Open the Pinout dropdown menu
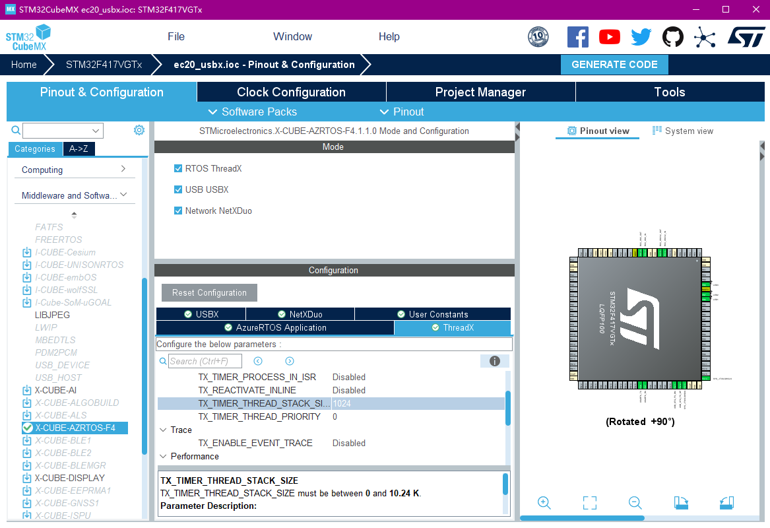Image resolution: width=770 pixels, height=528 pixels. pyautogui.click(x=402, y=112)
